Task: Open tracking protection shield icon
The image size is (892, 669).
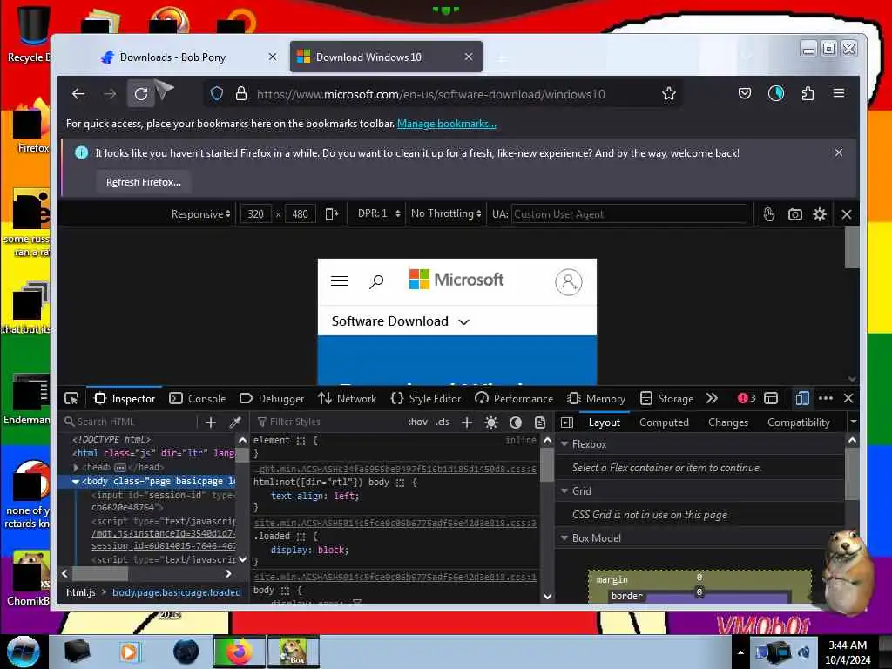Action: [217, 94]
